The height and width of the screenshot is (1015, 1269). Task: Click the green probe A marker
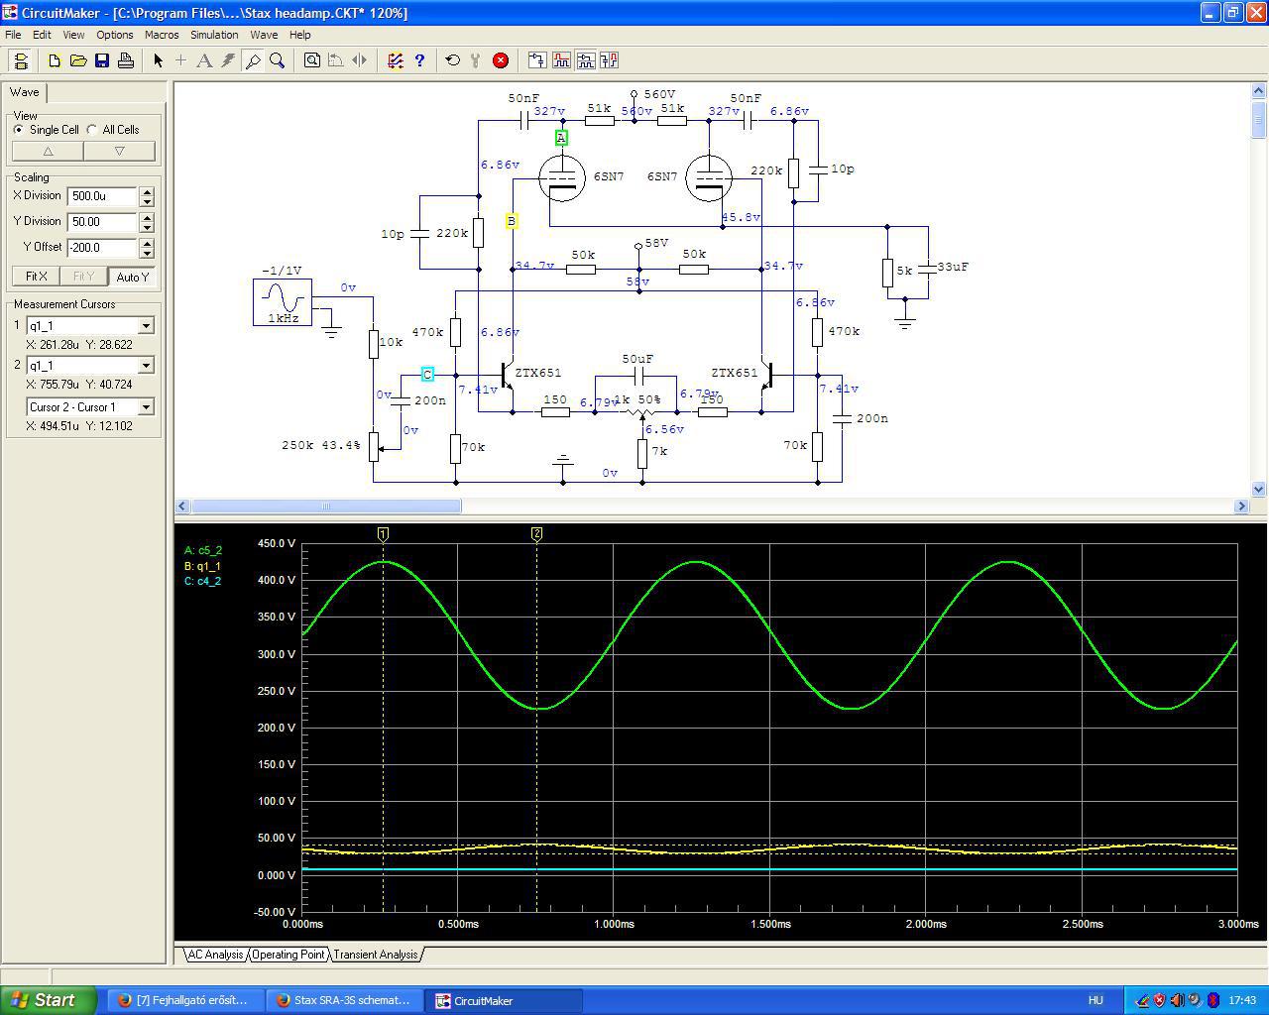[561, 138]
